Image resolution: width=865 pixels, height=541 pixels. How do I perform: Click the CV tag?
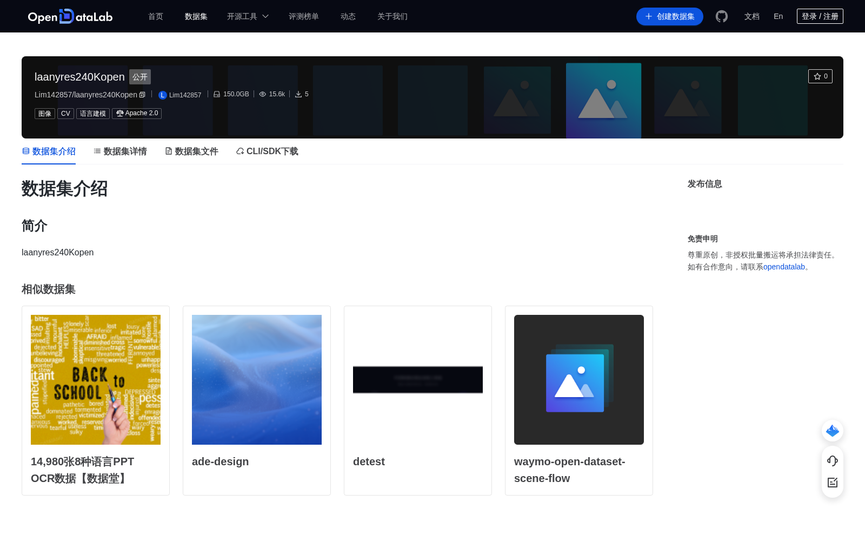(65, 114)
